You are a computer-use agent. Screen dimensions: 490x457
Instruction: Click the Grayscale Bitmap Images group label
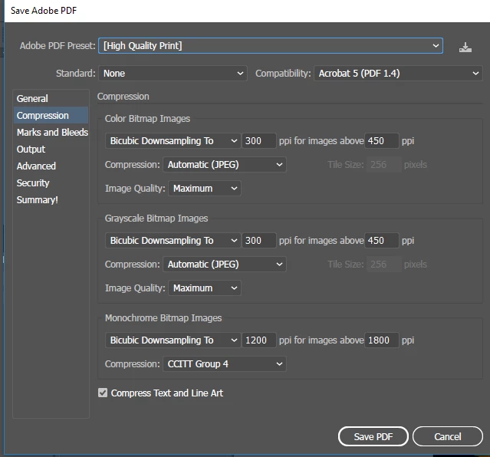coord(156,219)
